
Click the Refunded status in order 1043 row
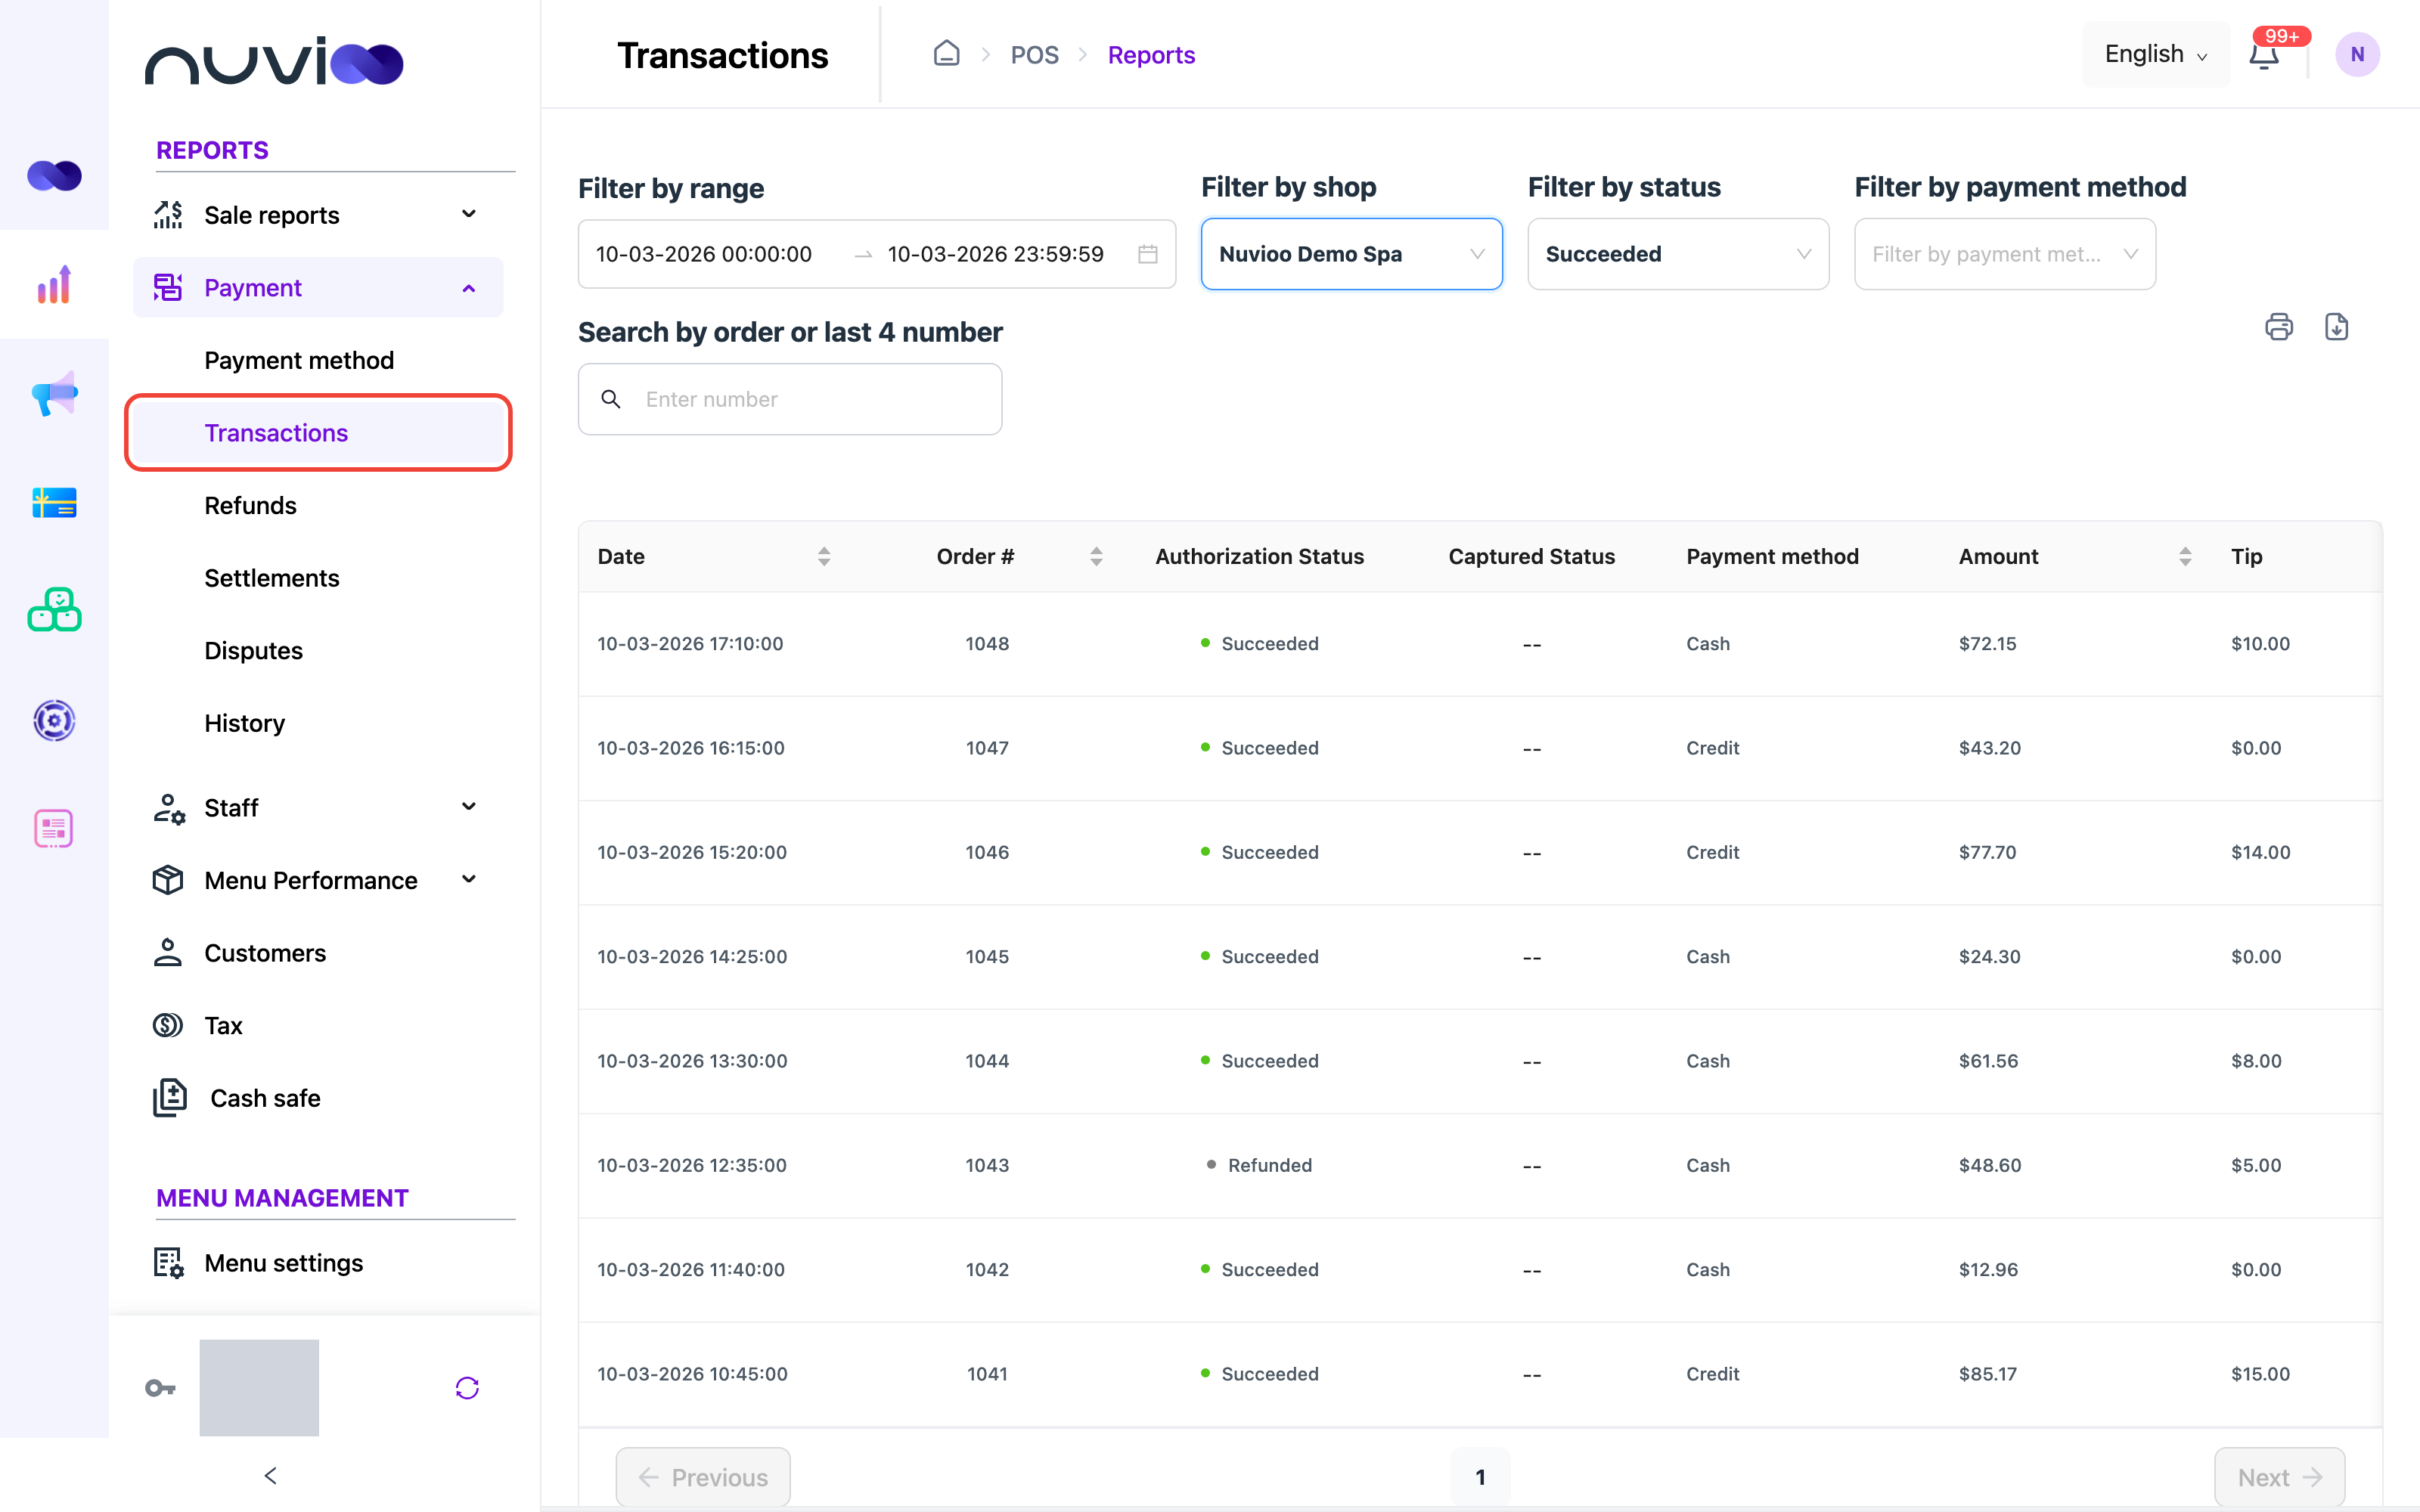tap(1260, 1166)
